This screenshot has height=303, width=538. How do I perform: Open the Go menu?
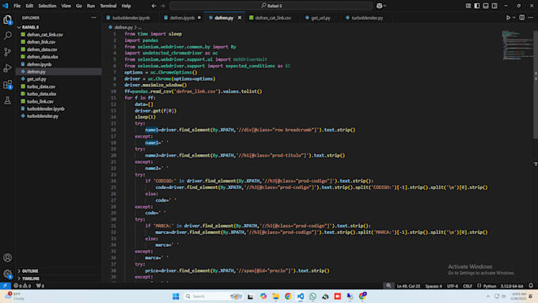(x=79, y=6)
